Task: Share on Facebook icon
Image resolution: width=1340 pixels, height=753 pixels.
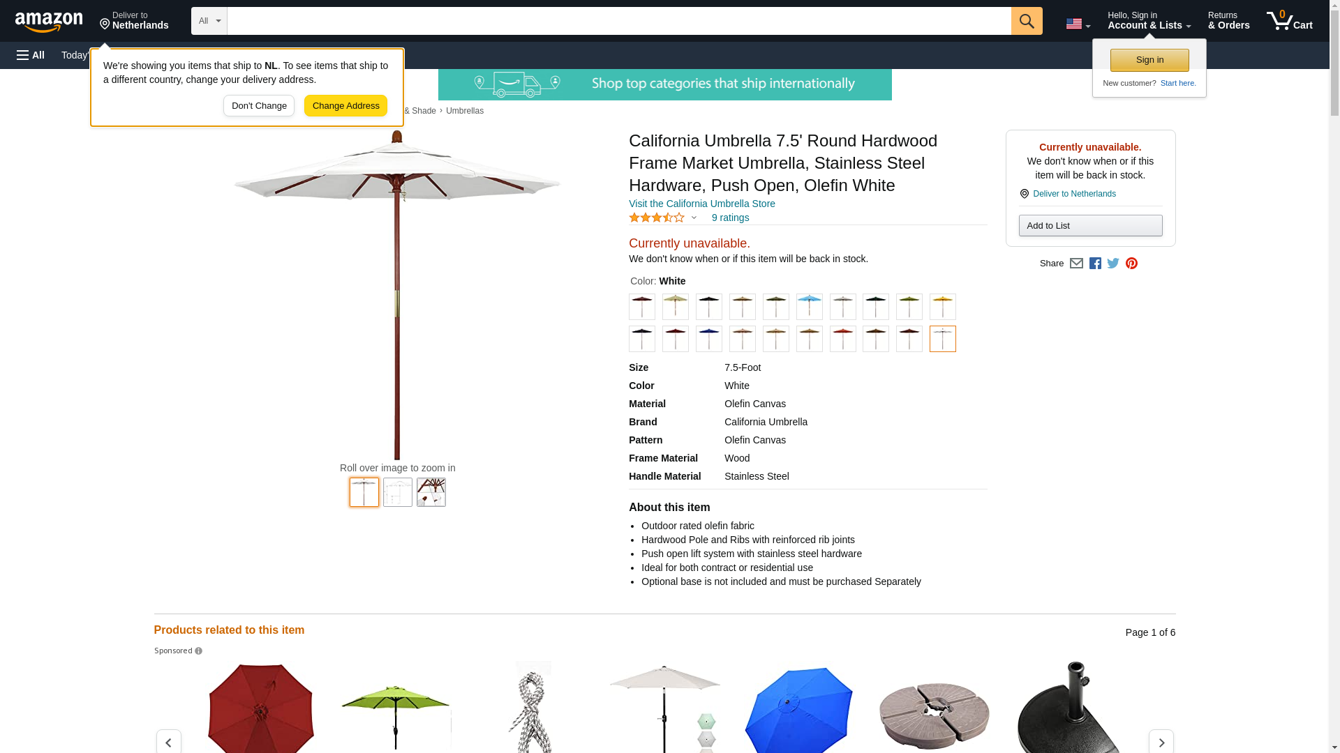Action: point(1095,264)
